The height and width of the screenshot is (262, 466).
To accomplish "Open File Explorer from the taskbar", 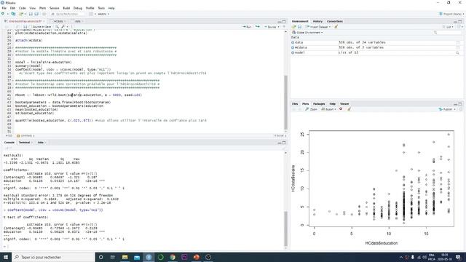I will pyautogui.click(x=125, y=257).
